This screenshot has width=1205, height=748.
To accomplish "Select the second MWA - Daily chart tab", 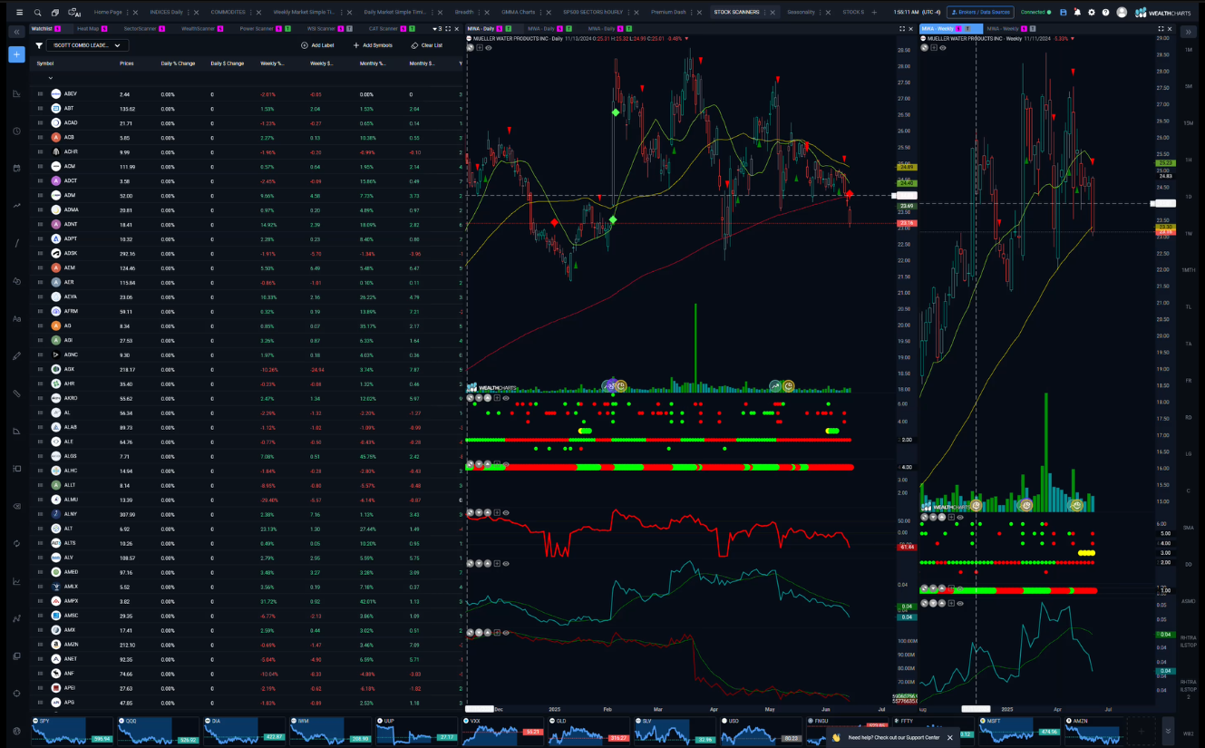I will point(540,29).
